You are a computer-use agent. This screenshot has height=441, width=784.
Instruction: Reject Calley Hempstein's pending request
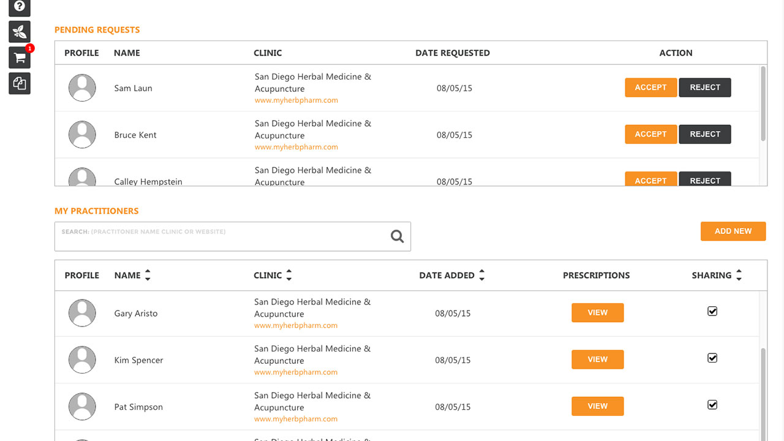[705, 179]
